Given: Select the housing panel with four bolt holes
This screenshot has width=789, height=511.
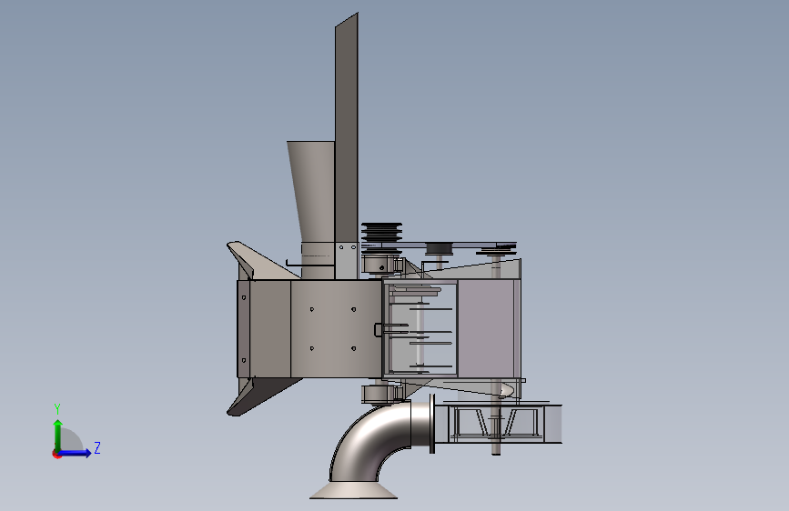Looking at the screenshot, I should pos(336,329).
